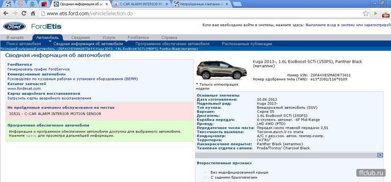Collapse the section with the blue arrow button

[x=380, y=155]
